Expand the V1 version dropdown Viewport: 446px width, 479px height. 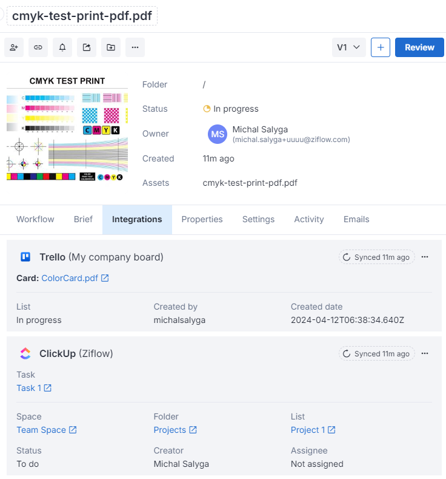coord(348,47)
